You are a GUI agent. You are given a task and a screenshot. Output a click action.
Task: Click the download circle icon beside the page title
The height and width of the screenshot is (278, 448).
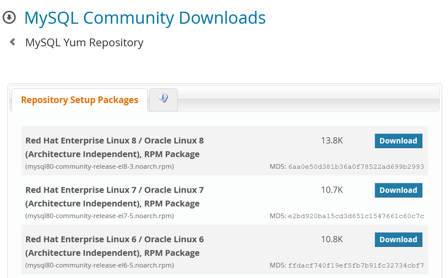pos(9,17)
